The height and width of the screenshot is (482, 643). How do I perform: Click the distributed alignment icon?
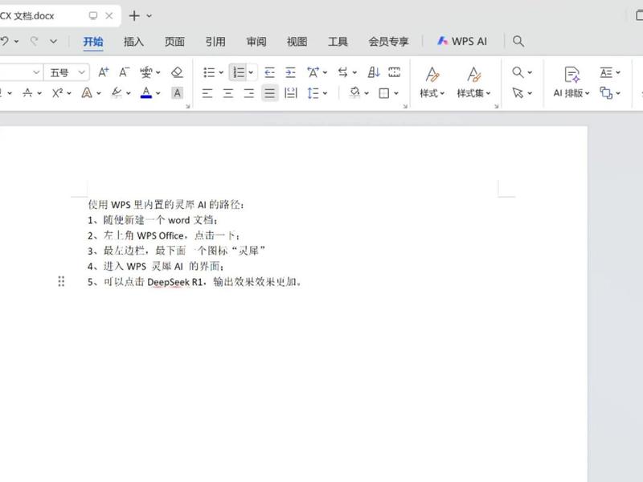pyautogui.click(x=291, y=93)
